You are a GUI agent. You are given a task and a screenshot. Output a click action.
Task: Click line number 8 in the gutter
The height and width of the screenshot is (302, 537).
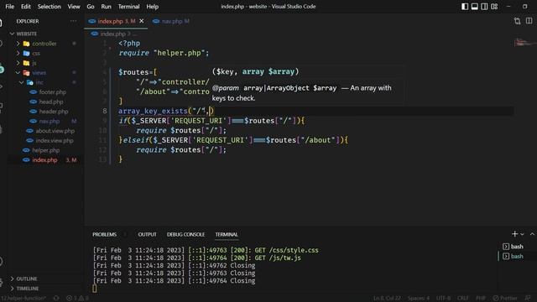[x=104, y=111]
